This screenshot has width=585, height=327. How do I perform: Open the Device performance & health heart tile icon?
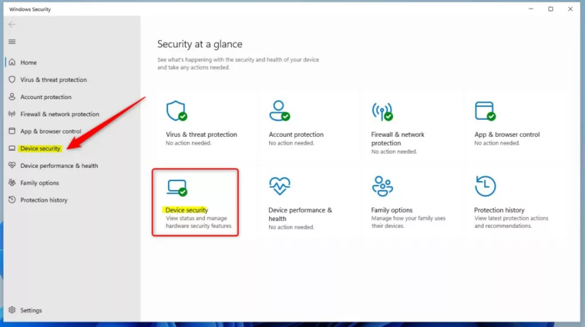279,186
